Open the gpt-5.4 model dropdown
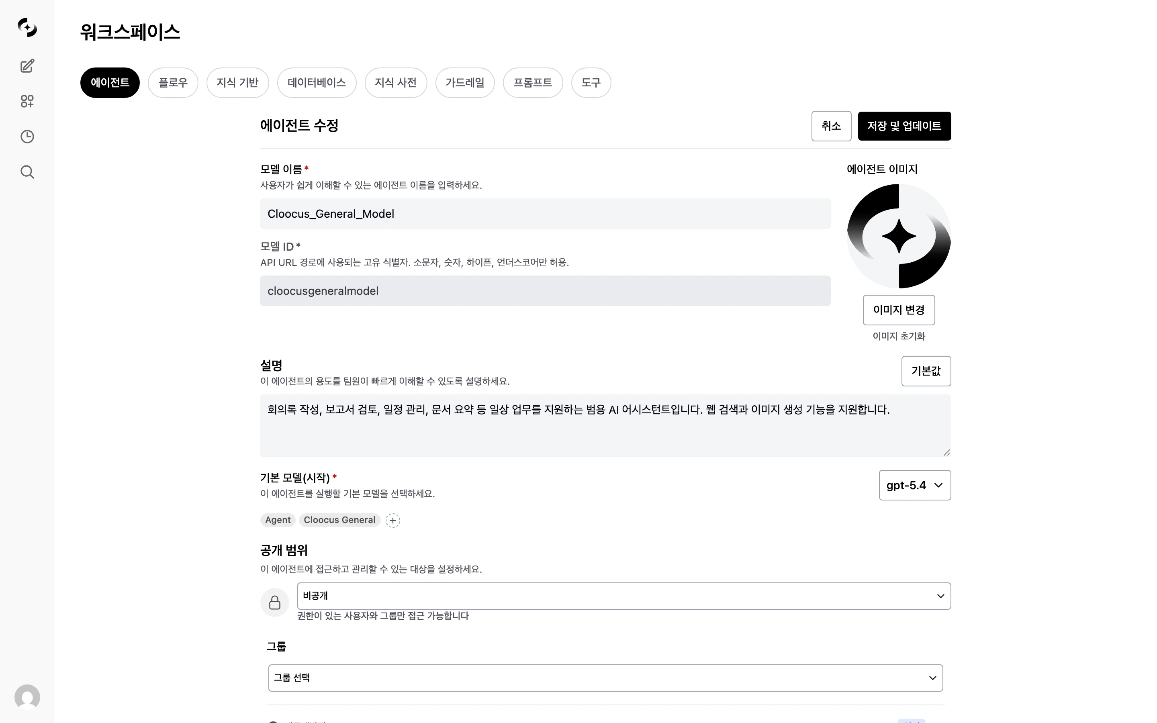 coord(914,485)
